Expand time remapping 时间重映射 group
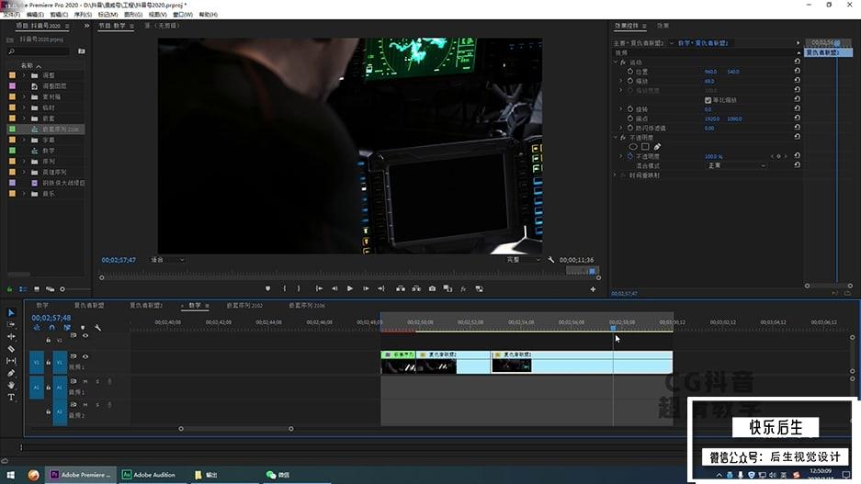The width and height of the screenshot is (861, 484). 616,175
